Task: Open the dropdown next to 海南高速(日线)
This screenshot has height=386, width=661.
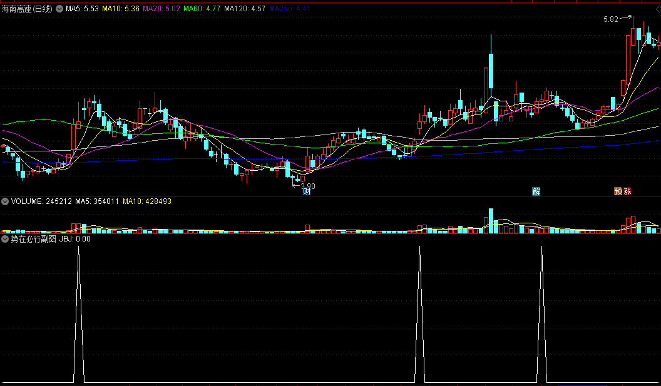Action: pyautogui.click(x=59, y=9)
